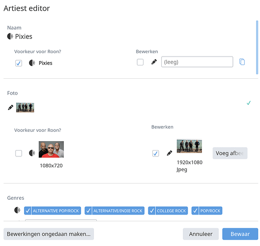This screenshot has width=260, height=246.
Task: Deselect the ALTERNATIVE POP/ROCK genre tag
Action: [x=53, y=211]
